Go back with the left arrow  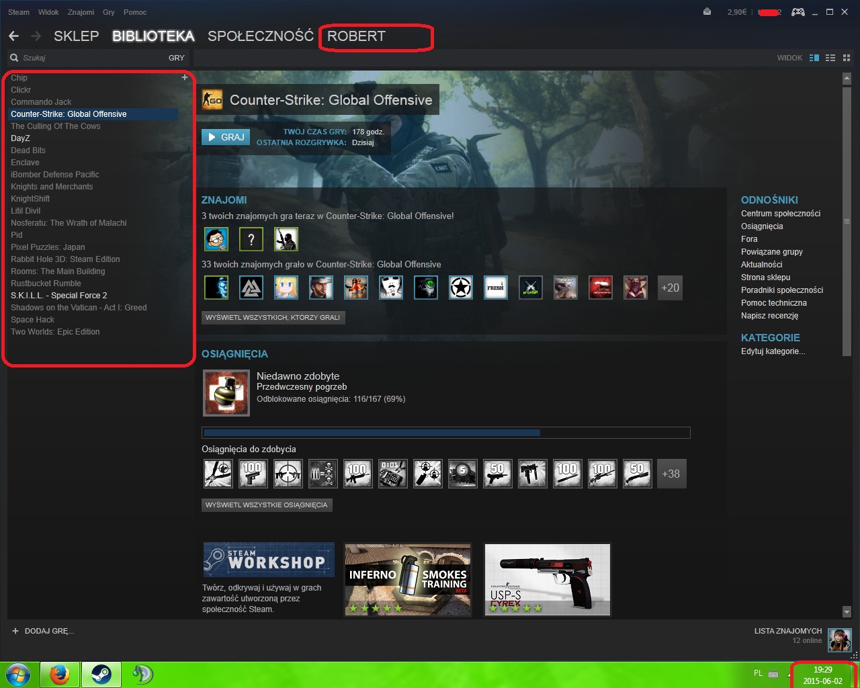click(14, 36)
